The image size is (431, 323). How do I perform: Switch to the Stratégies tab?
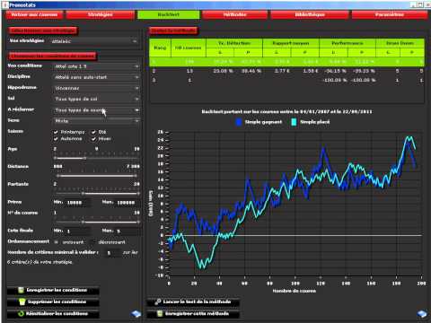pos(101,14)
